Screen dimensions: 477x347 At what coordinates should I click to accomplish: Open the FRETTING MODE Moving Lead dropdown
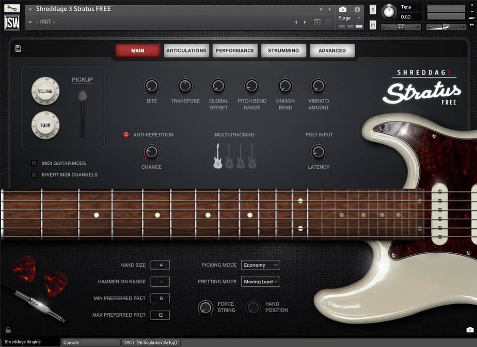coord(260,282)
